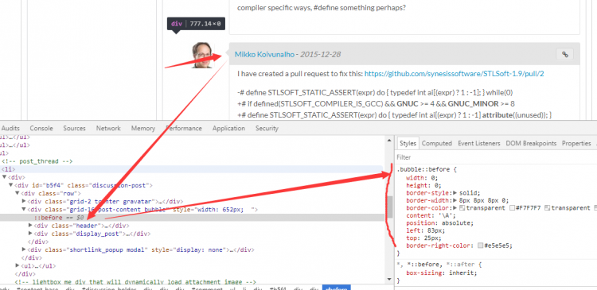
Task: Collapse the div id="b5f4" discussion-post node
Action: (11, 185)
